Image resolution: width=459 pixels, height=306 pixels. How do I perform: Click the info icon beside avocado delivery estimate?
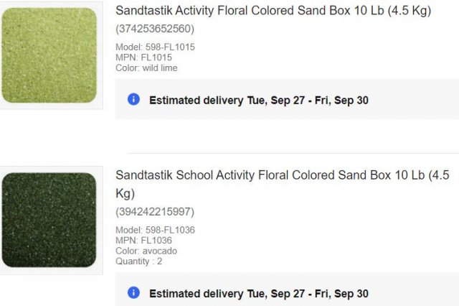click(133, 293)
